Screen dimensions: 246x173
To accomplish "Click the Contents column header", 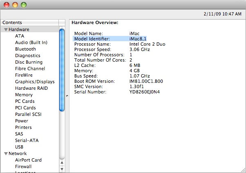I will [30, 22].
